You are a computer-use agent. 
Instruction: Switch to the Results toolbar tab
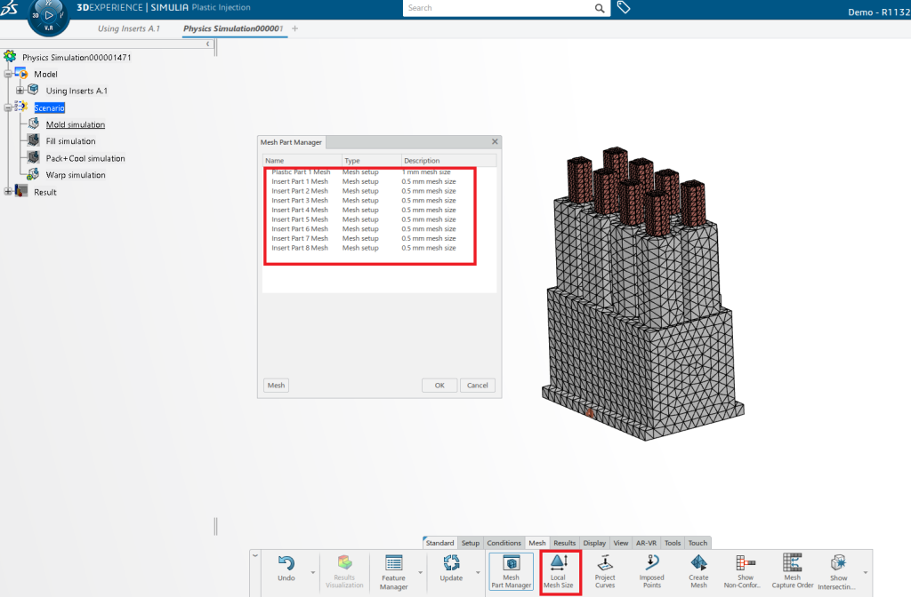coord(564,543)
